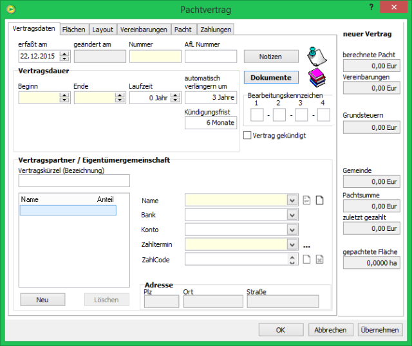The height and width of the screenshot is (346, 412).
Task: Click the text document icon next to Name dropdown
Action: point(306,200)
